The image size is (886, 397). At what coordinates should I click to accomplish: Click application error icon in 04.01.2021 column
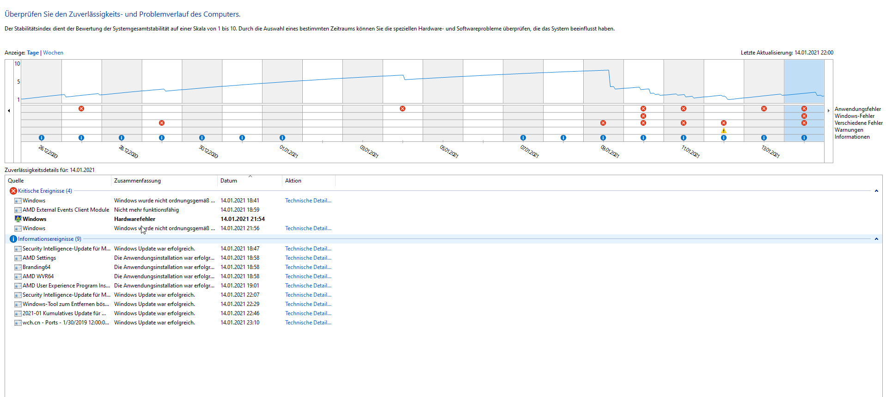point(403,109)
